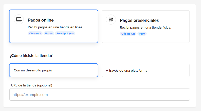Click the Point tag

click(142, 34)
